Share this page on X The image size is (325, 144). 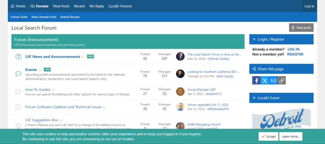tap(265, 80)
